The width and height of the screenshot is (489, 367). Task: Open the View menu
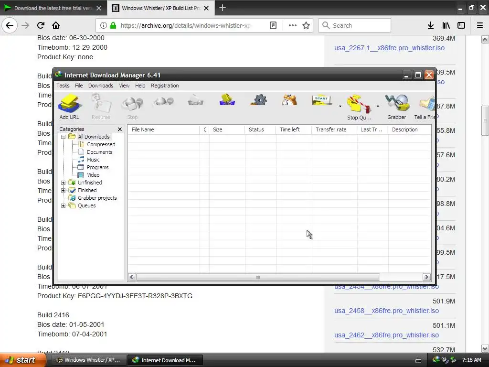pyautogui.click(x=124, y=86)
